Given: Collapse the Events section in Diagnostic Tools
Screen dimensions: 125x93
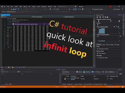Looking at the screenshot, I should pyautogui.click(x=97, y=23).
